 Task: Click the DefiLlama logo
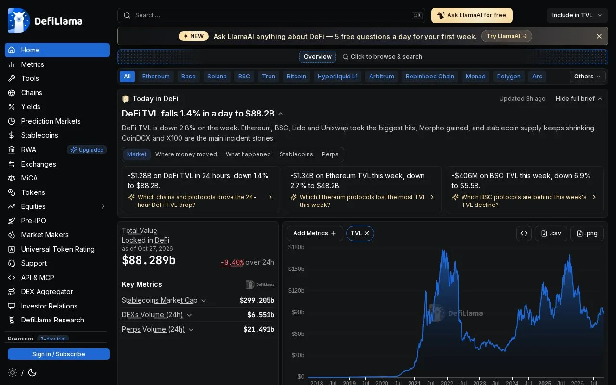pyautogui.click(x=45, y=21)
